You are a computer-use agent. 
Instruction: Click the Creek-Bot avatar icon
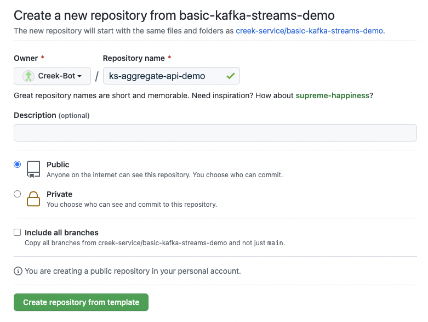click(x=28, y=76)
